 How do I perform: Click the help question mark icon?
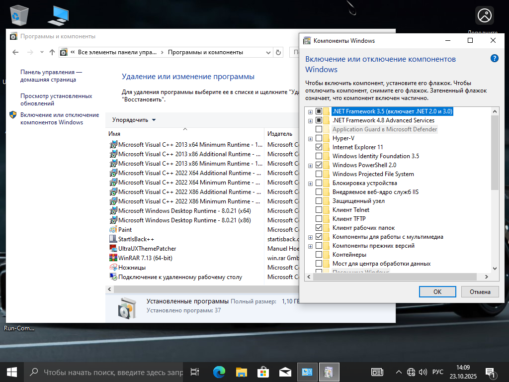tap(494, 58)
